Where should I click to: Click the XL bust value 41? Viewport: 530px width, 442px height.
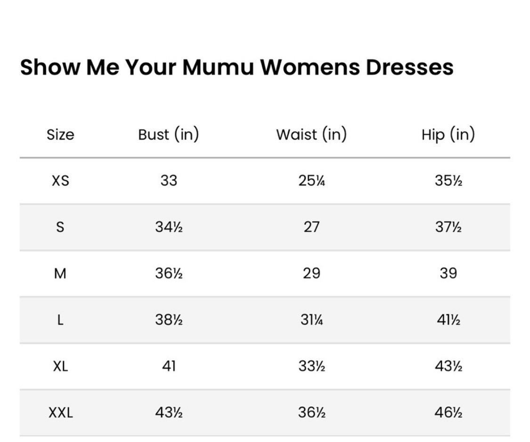click(x=169, y=366)
